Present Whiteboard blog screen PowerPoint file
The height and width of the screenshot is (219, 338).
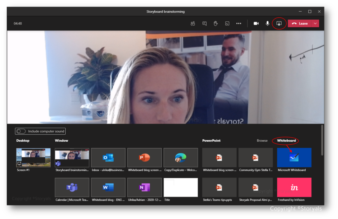(x=219, y=158)
